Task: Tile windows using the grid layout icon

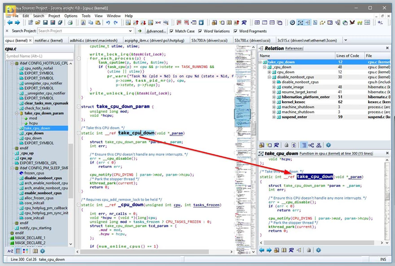Action: pos(257,23)
